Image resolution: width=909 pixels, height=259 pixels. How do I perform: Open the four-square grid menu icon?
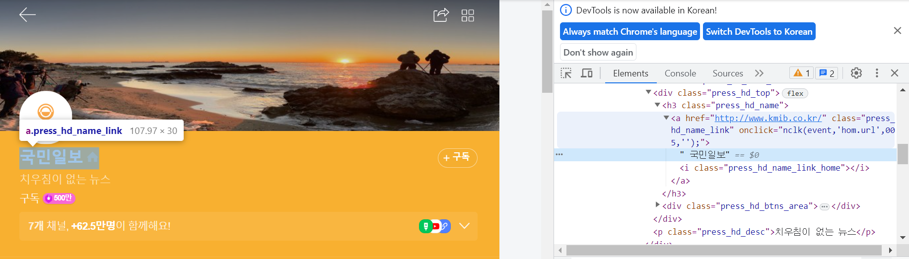(x=468, y=15)
